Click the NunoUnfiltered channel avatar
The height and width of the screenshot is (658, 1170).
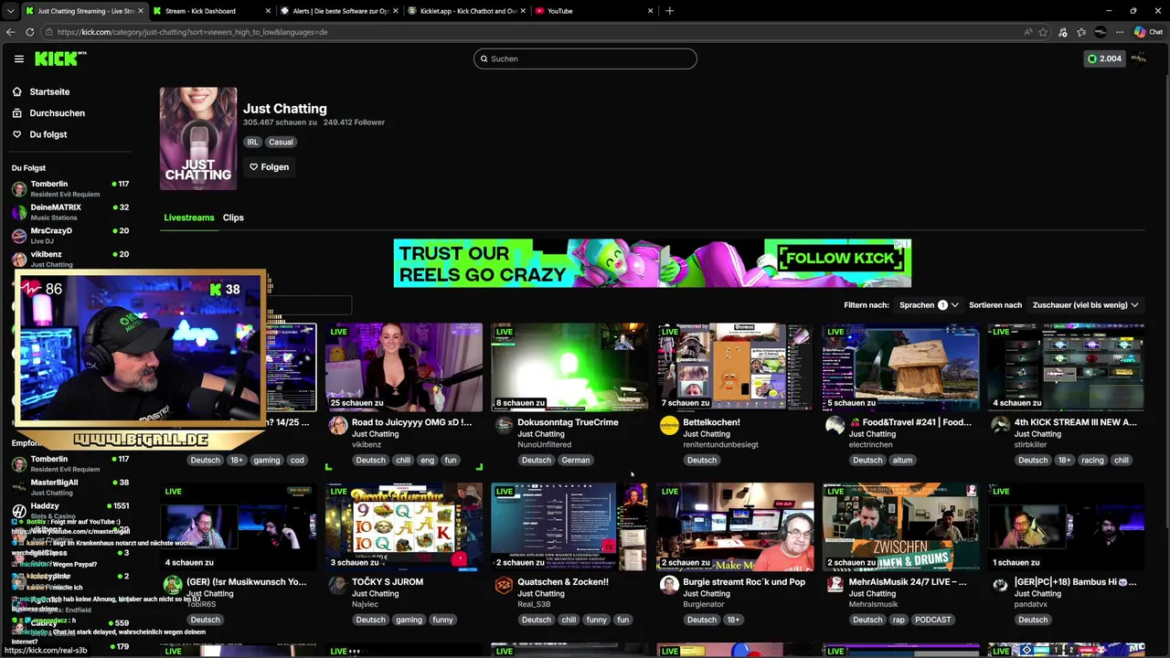click(504, 426)
